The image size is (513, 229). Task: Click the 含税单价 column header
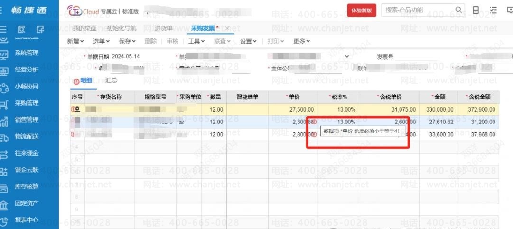click(x=389, y=97)
